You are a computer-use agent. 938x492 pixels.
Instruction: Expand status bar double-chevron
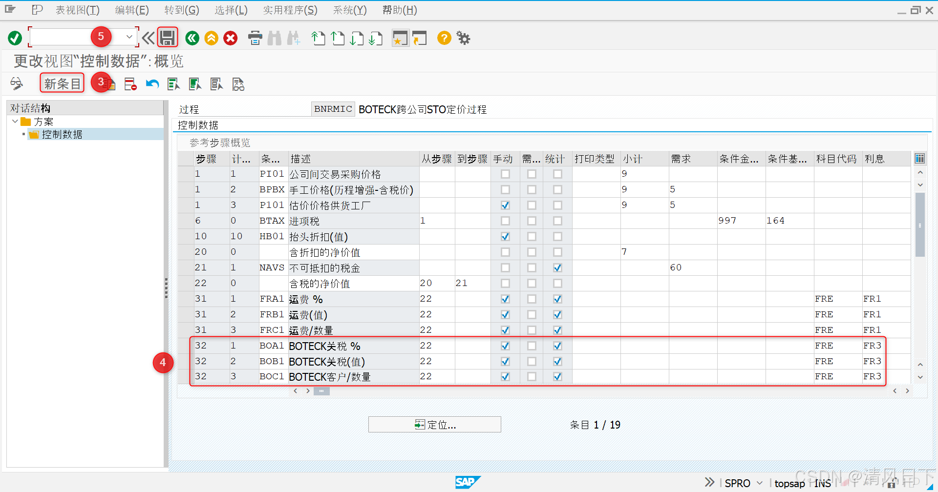(x=709, y=482)
